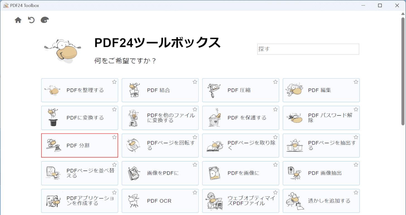Screen dimensions: 406x215
Task: Toggle favorite star on 透かしを追加する
Action: (356, 192)
